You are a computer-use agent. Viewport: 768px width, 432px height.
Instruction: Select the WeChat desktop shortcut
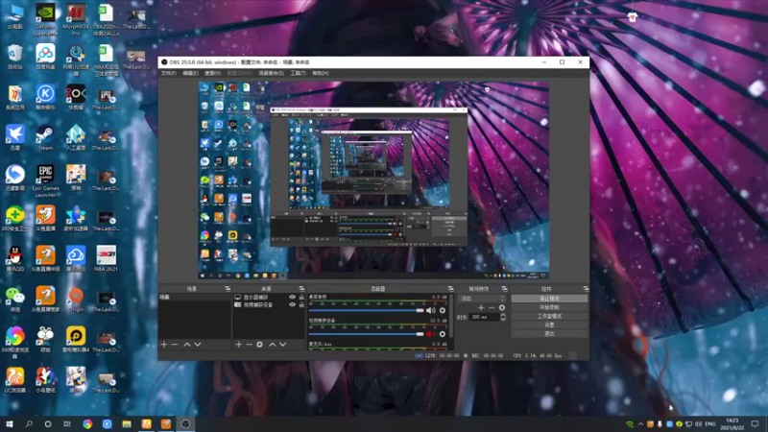15,300
